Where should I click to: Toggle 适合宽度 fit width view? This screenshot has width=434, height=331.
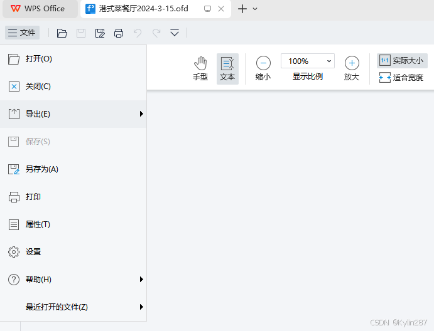[401, 77]
